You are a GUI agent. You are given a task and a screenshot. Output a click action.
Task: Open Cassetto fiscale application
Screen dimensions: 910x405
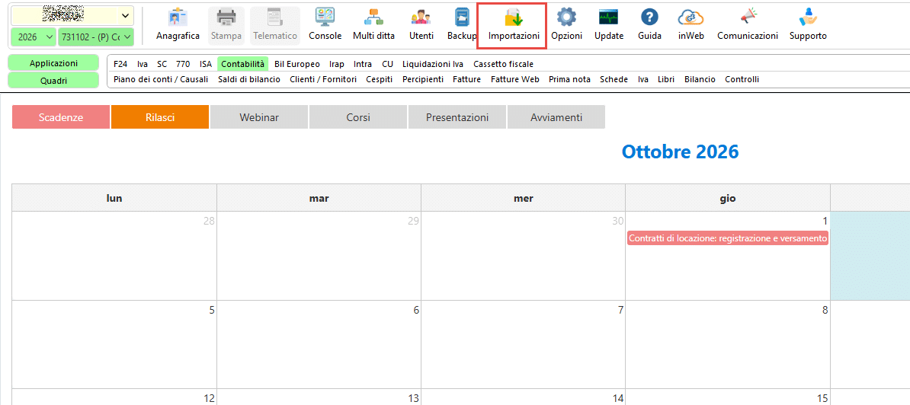tap(503, 64)
